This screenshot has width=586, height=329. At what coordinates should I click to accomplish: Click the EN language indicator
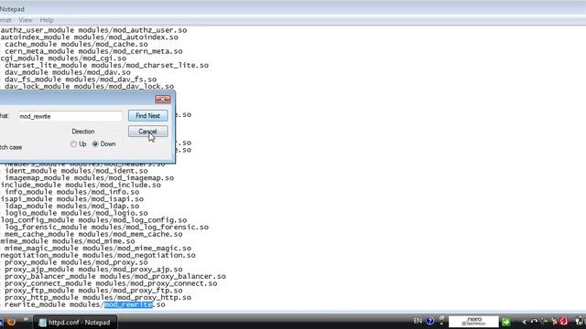click(x=418, y=321)
